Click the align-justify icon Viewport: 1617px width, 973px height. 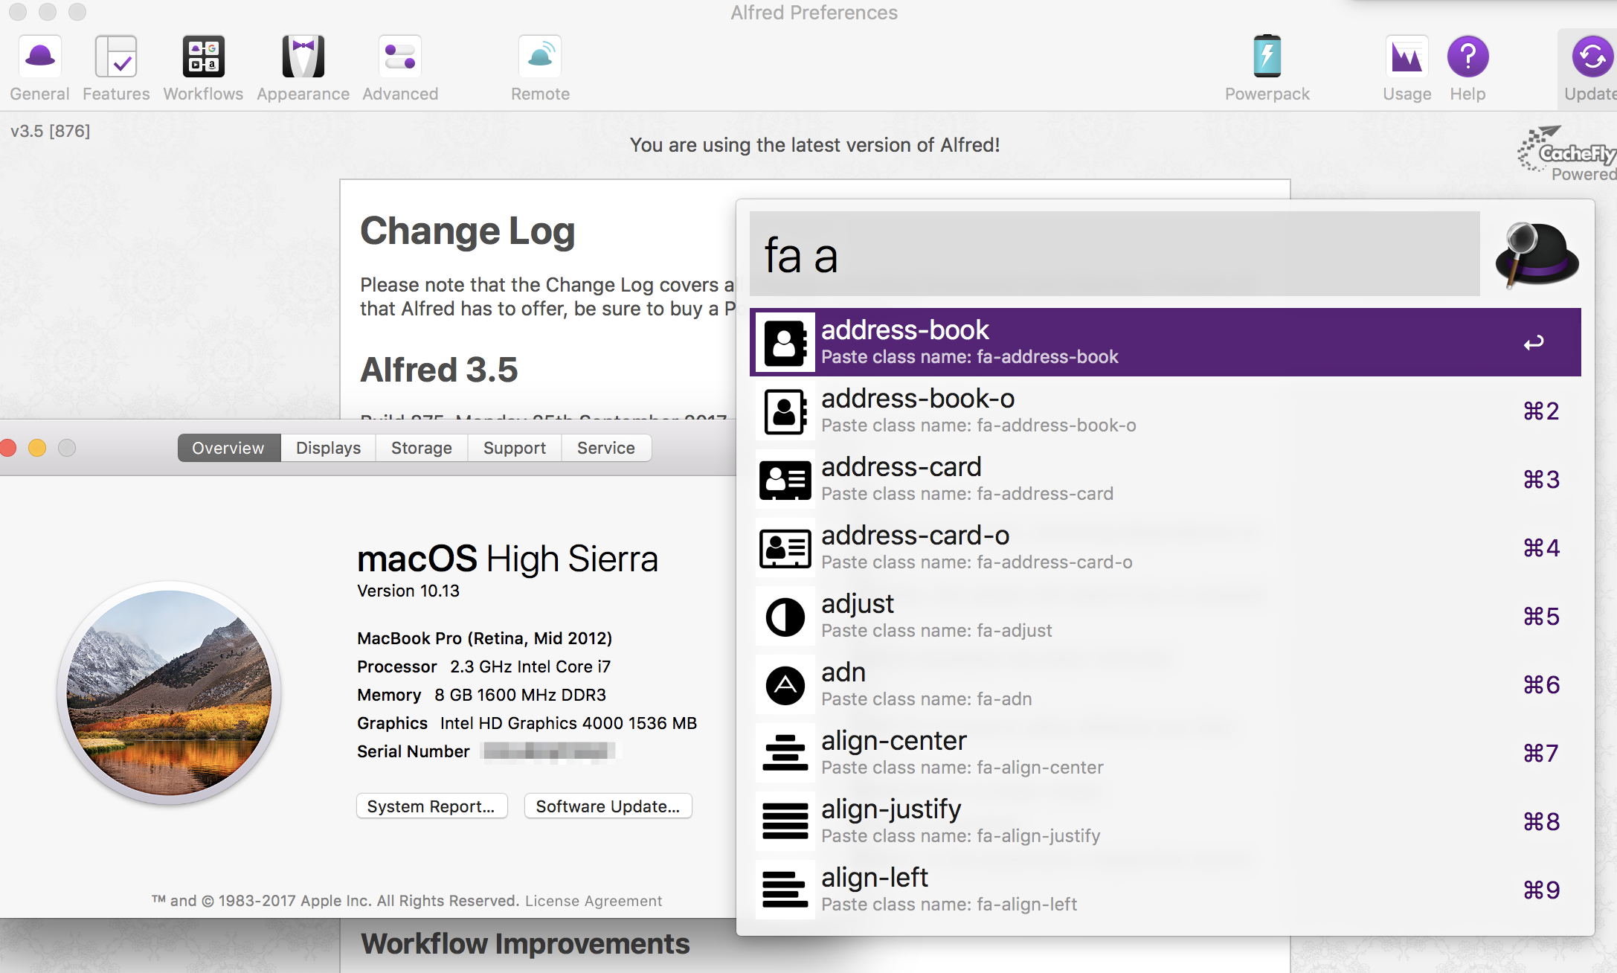click(x=785, y=821)
